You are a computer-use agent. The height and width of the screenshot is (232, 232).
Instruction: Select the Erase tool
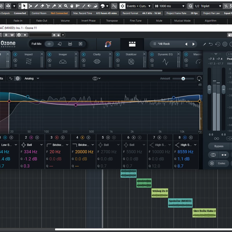(x=42, y=6)
